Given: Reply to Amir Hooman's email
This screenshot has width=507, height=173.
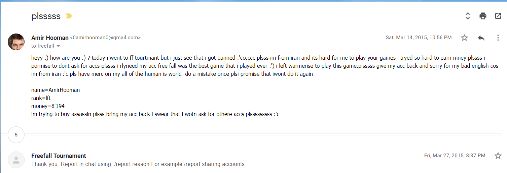Looking at the screenshot, I should click(x=481, y=38).
